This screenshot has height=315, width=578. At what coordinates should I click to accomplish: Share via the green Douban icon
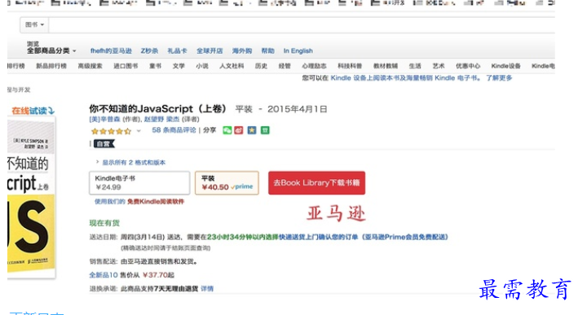(x=265, y=130)
